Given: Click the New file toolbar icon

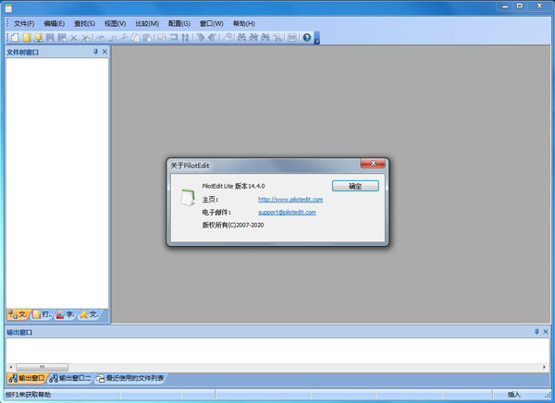Looking at the screenshot, I should tap(15, 37).
